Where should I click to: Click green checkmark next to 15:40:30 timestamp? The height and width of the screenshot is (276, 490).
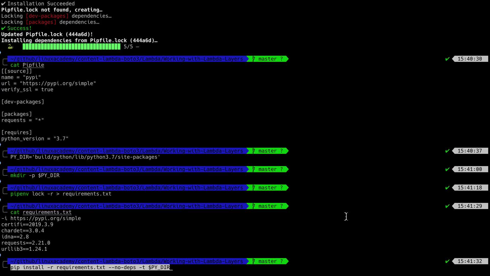coord(447,59)
